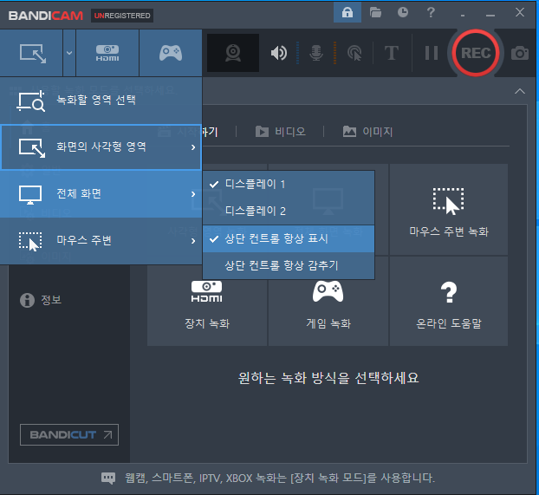This screenshot has height=495, width=539.
Task: Select 상단 컨트롤 항상 감추기 option
Action: (x=289, y=265)
